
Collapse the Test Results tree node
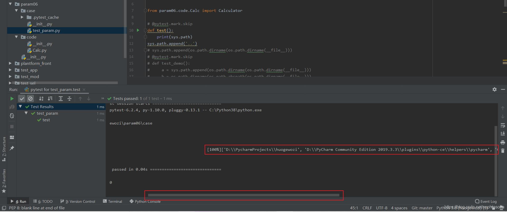20,107
